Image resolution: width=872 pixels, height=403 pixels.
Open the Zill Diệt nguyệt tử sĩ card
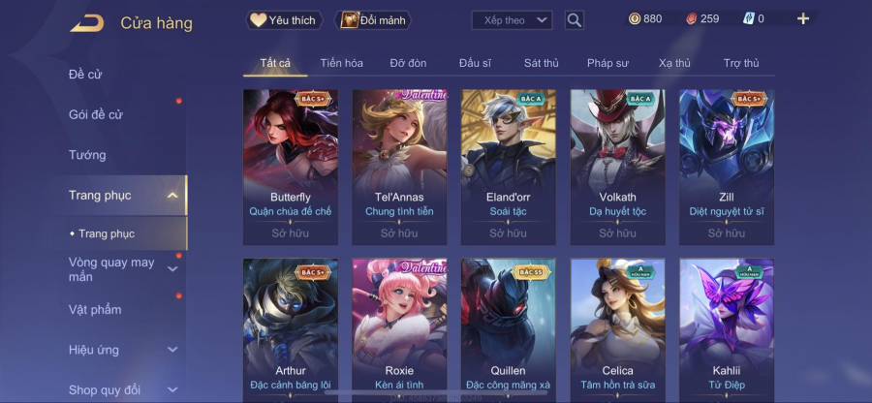tap(727, 167)
